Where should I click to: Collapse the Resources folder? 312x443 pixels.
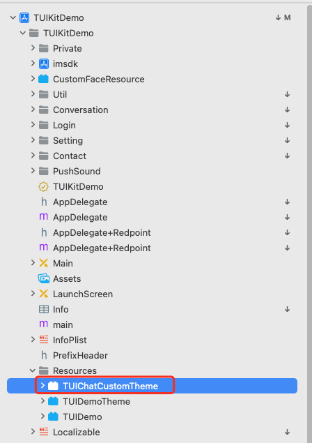[x=33, y=370]
